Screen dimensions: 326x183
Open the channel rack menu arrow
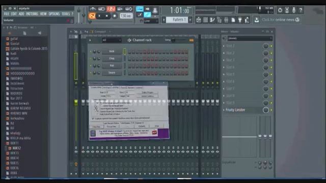click(x=90, y=40)
